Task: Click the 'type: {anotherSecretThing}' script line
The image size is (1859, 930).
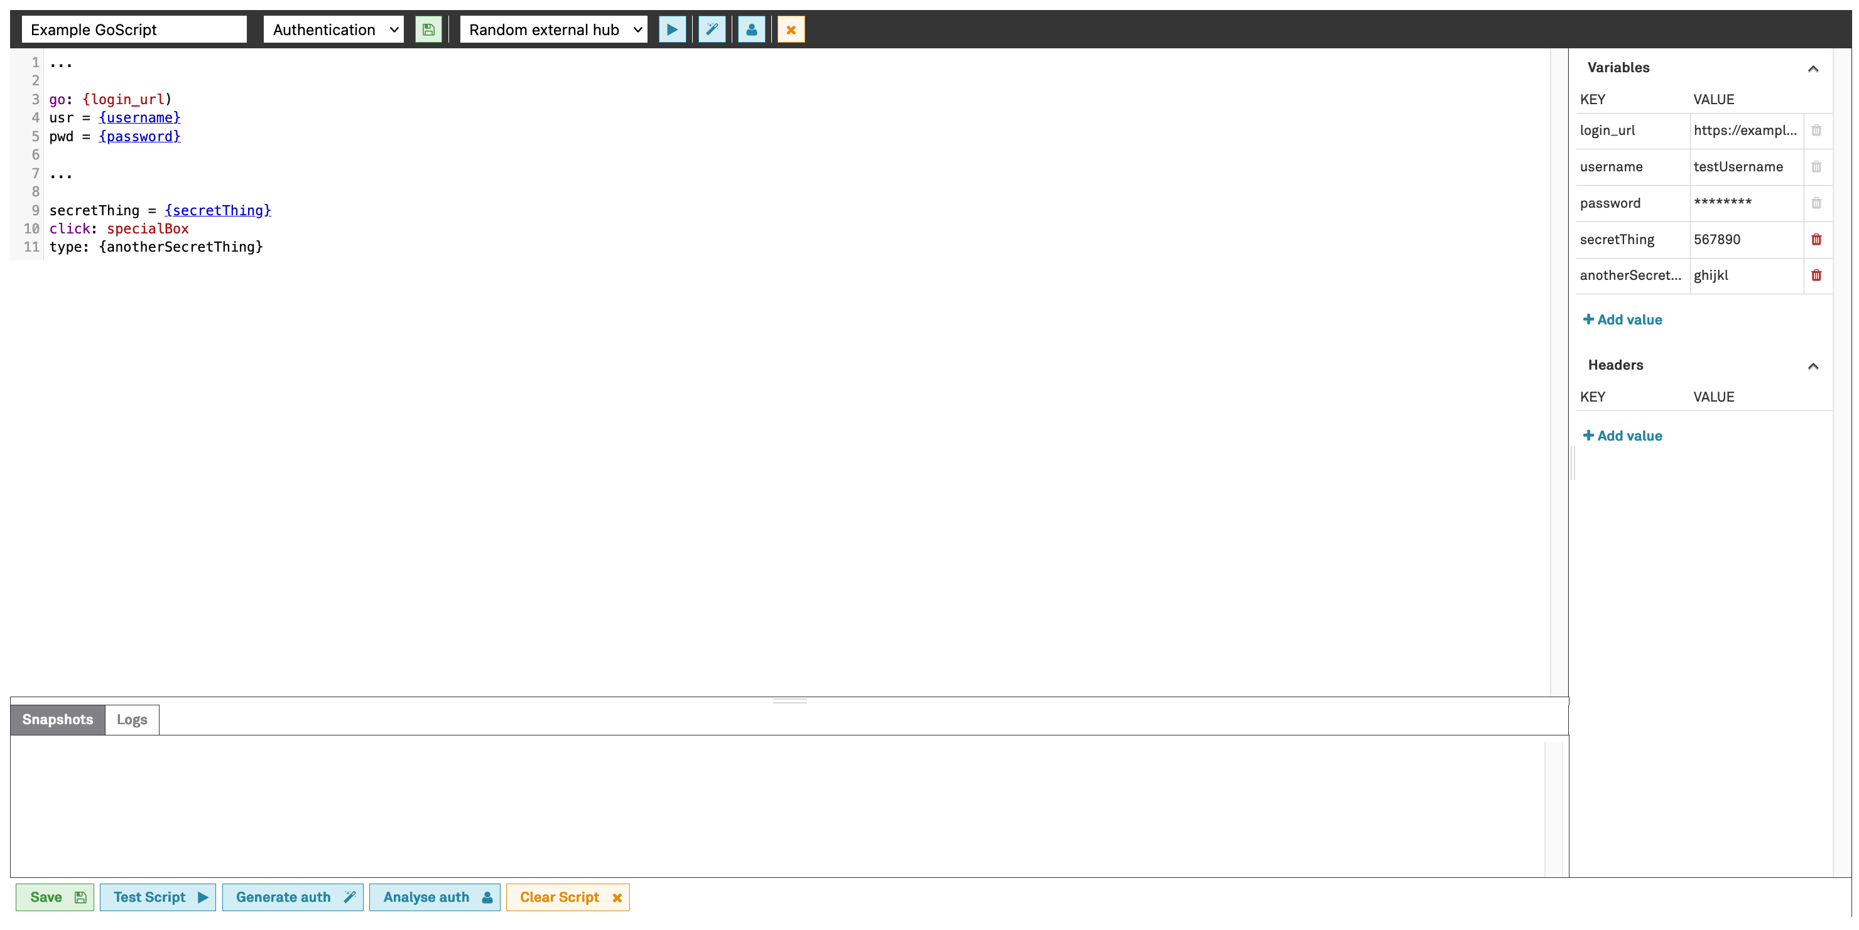Action: (156, 247)
